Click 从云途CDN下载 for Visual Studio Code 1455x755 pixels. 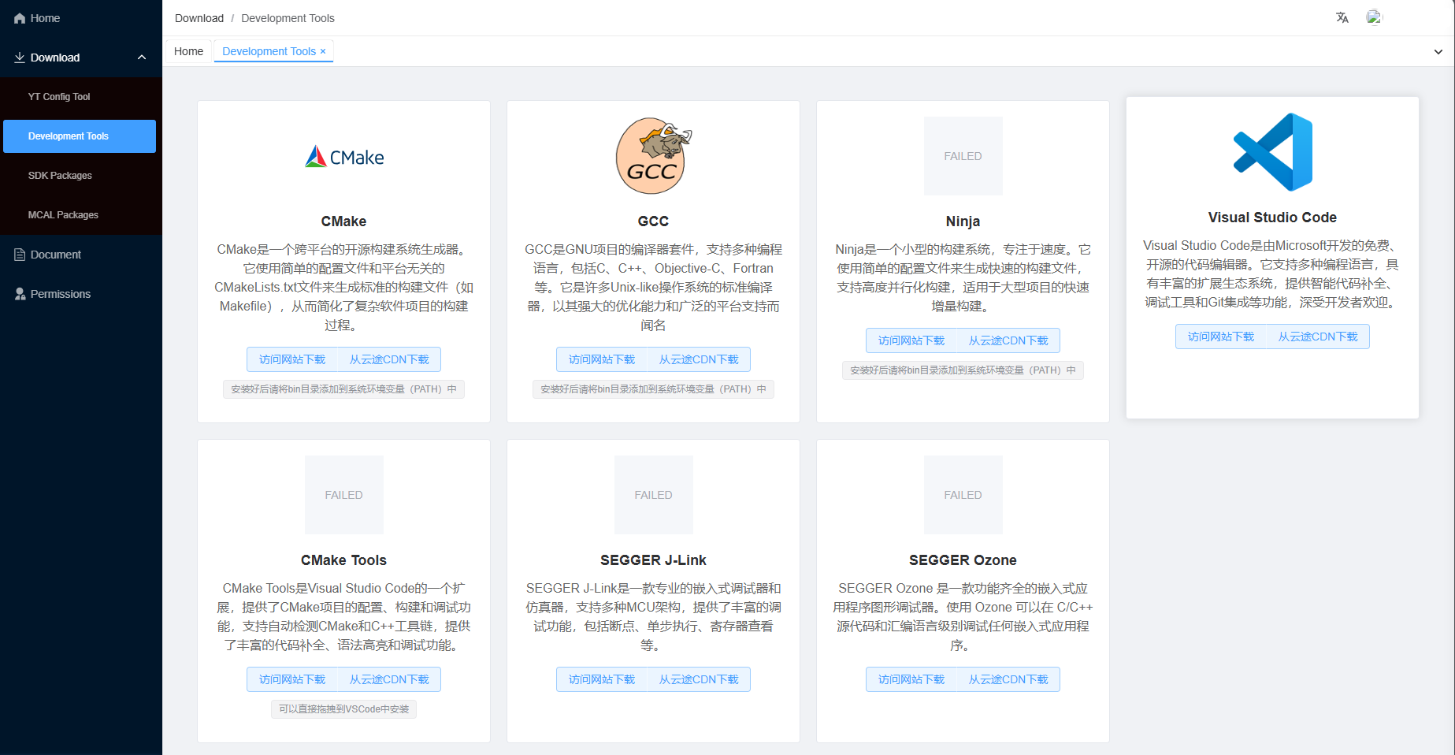(x=1318, y=337)
